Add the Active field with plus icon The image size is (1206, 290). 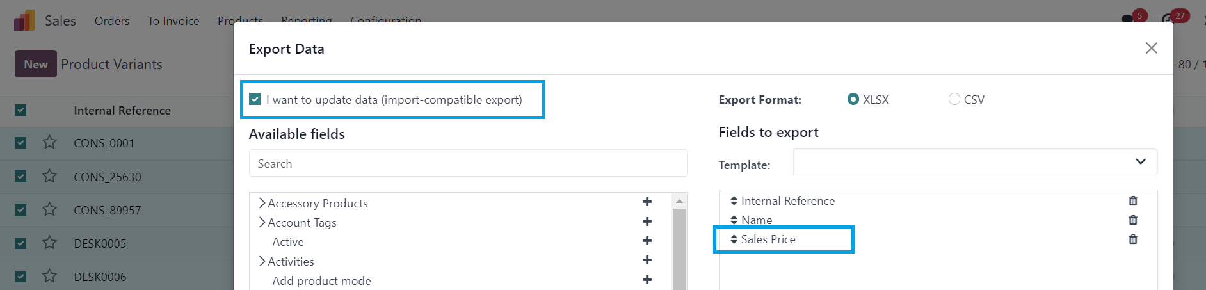pyautogui.click(x=647, y=241)
